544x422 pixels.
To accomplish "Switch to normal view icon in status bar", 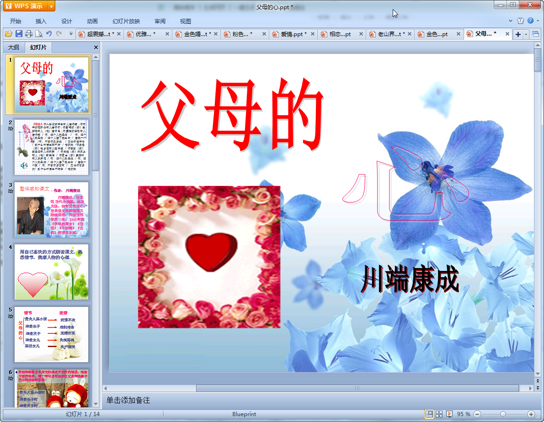I will coord(429,414).
